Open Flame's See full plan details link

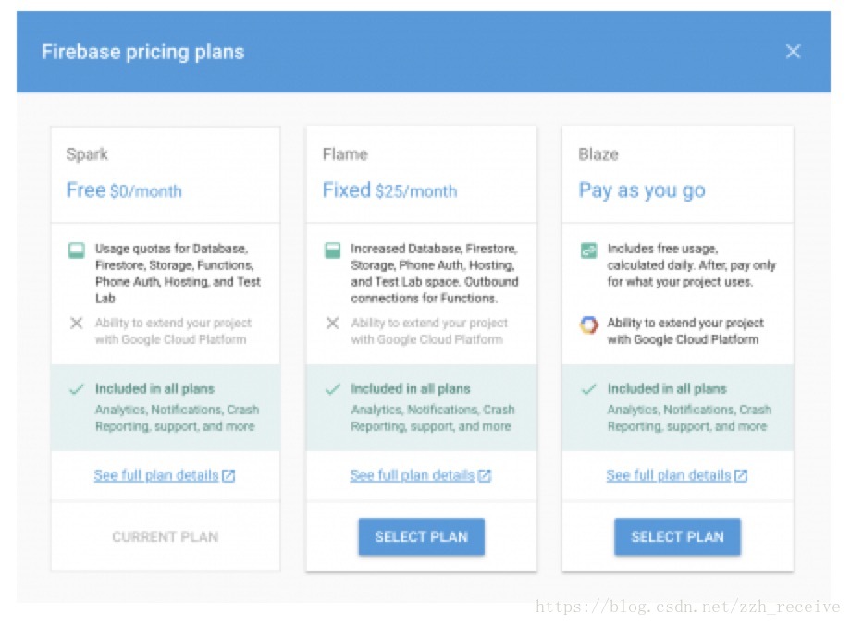[412, 475]
